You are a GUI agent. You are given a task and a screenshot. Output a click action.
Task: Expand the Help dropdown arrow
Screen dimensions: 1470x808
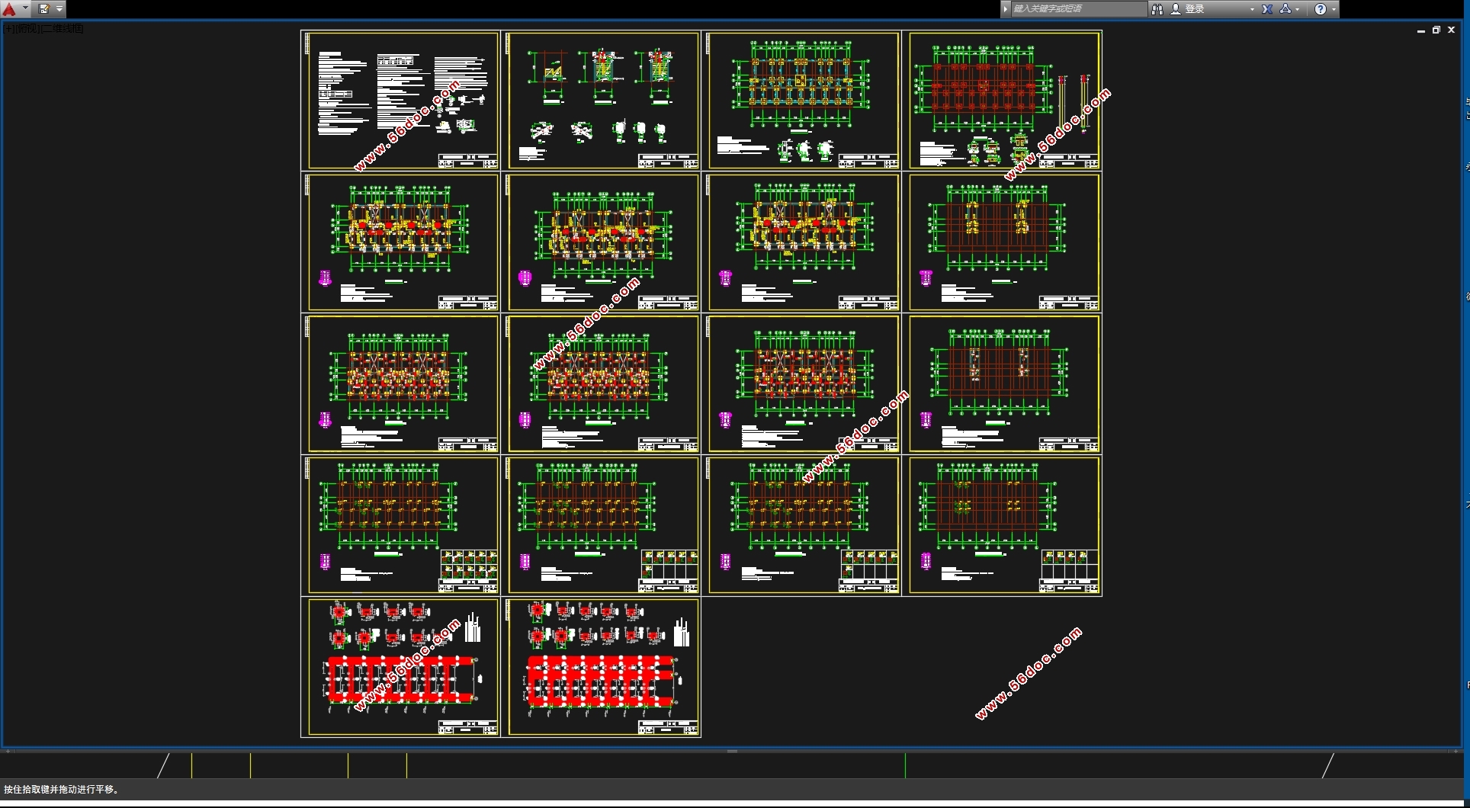click(1334, 9)
